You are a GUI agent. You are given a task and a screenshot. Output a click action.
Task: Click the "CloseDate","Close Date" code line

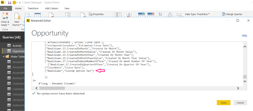[x=64, y=68]
